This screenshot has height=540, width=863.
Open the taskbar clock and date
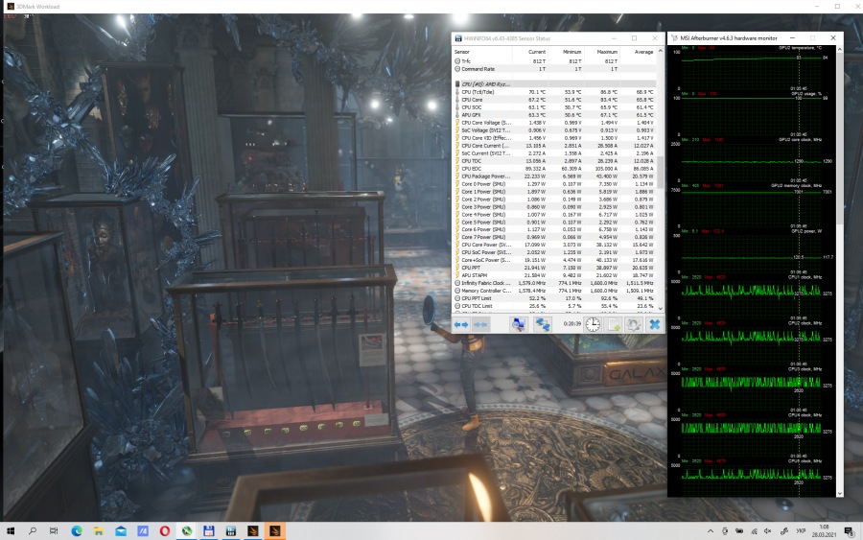[x=824, y=530]
